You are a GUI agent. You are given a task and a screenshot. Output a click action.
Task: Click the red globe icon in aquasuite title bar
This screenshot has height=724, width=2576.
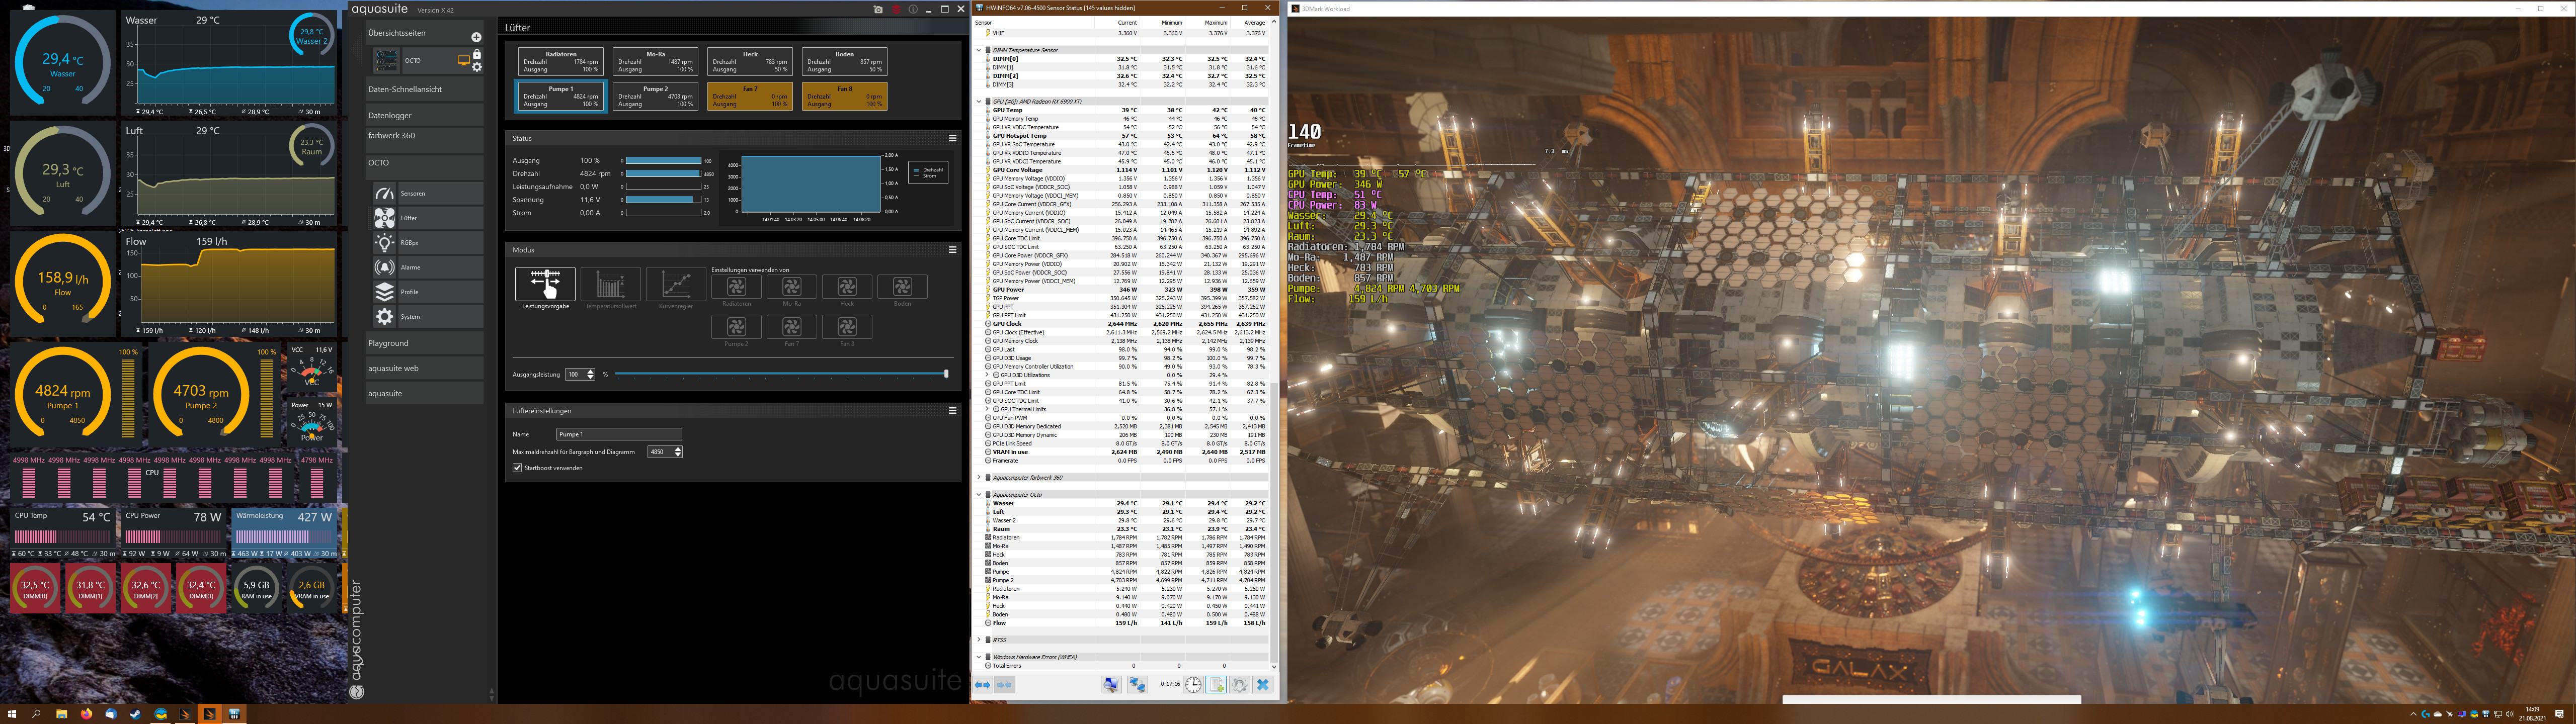point(896,9)
